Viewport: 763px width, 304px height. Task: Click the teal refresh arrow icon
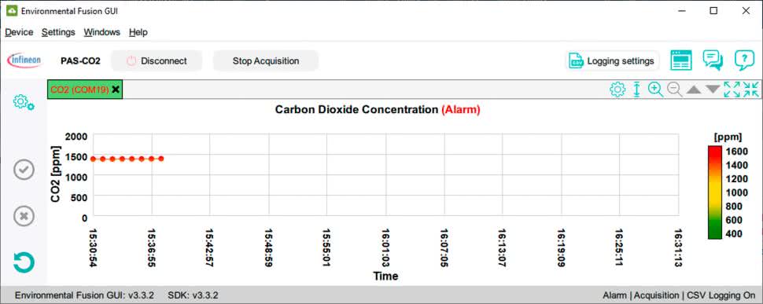pos(24,262)
